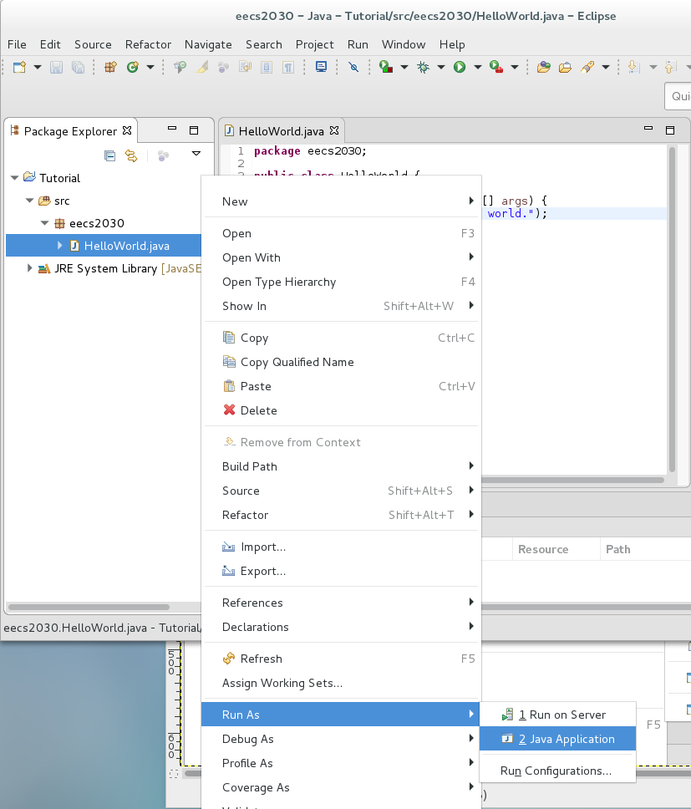This screenshot has width=691, height=809.
Task: Open Build Path submenu
Action: (x=341, y=466)
